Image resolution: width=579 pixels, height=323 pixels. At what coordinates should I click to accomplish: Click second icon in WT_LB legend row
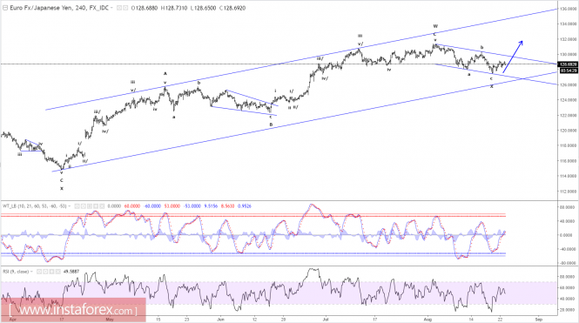point(84,206)
